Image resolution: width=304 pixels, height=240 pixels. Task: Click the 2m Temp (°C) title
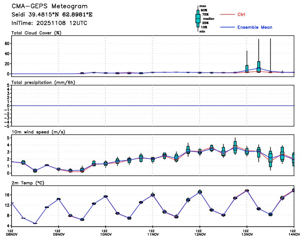click(x=28, y=183)
